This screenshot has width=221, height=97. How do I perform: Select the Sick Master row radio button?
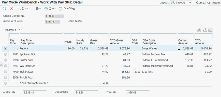(6, 72)
